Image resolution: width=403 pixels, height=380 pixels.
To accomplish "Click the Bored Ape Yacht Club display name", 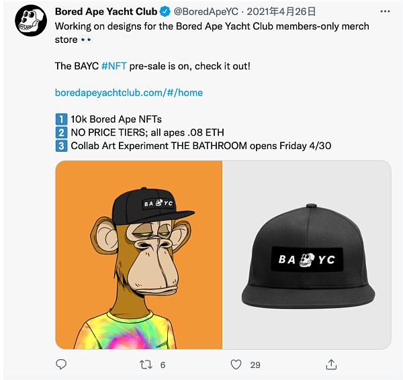I will point(106,11).
